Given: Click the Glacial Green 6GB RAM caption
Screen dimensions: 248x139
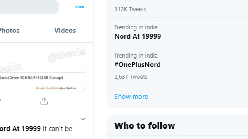Looking at the screenshot, I should [31, 78].
